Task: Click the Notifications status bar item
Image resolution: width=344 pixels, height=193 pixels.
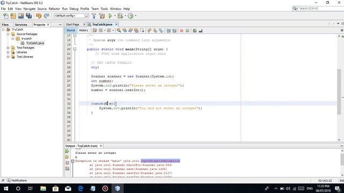Action: click(17, 181)
